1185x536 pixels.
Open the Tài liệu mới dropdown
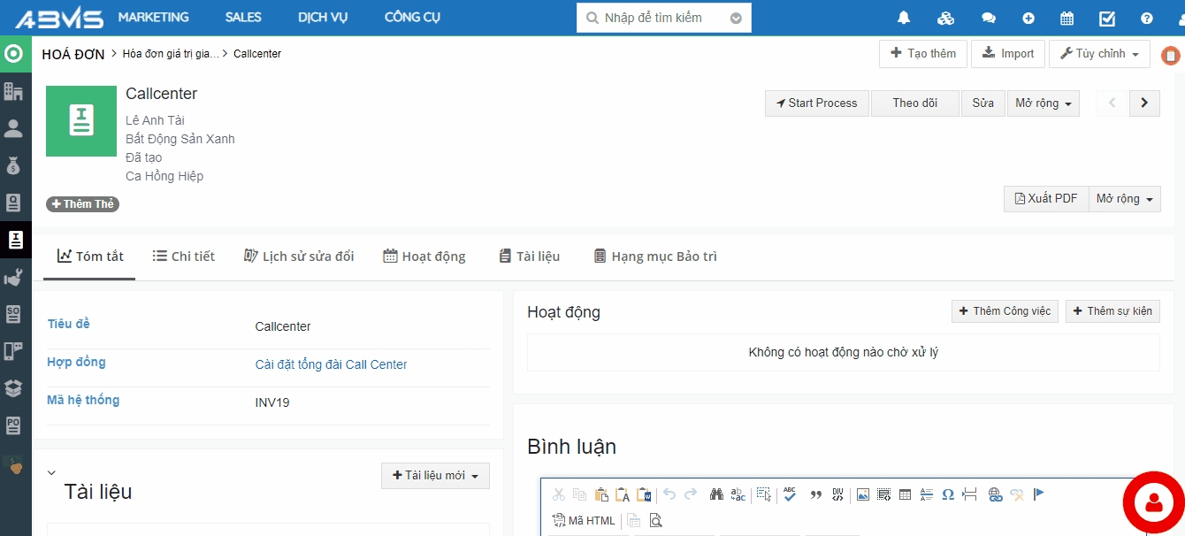(x=435, y=476)
